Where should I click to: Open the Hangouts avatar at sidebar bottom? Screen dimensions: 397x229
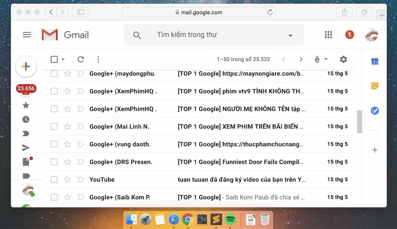pyautogui.click(x=28, y=190)
